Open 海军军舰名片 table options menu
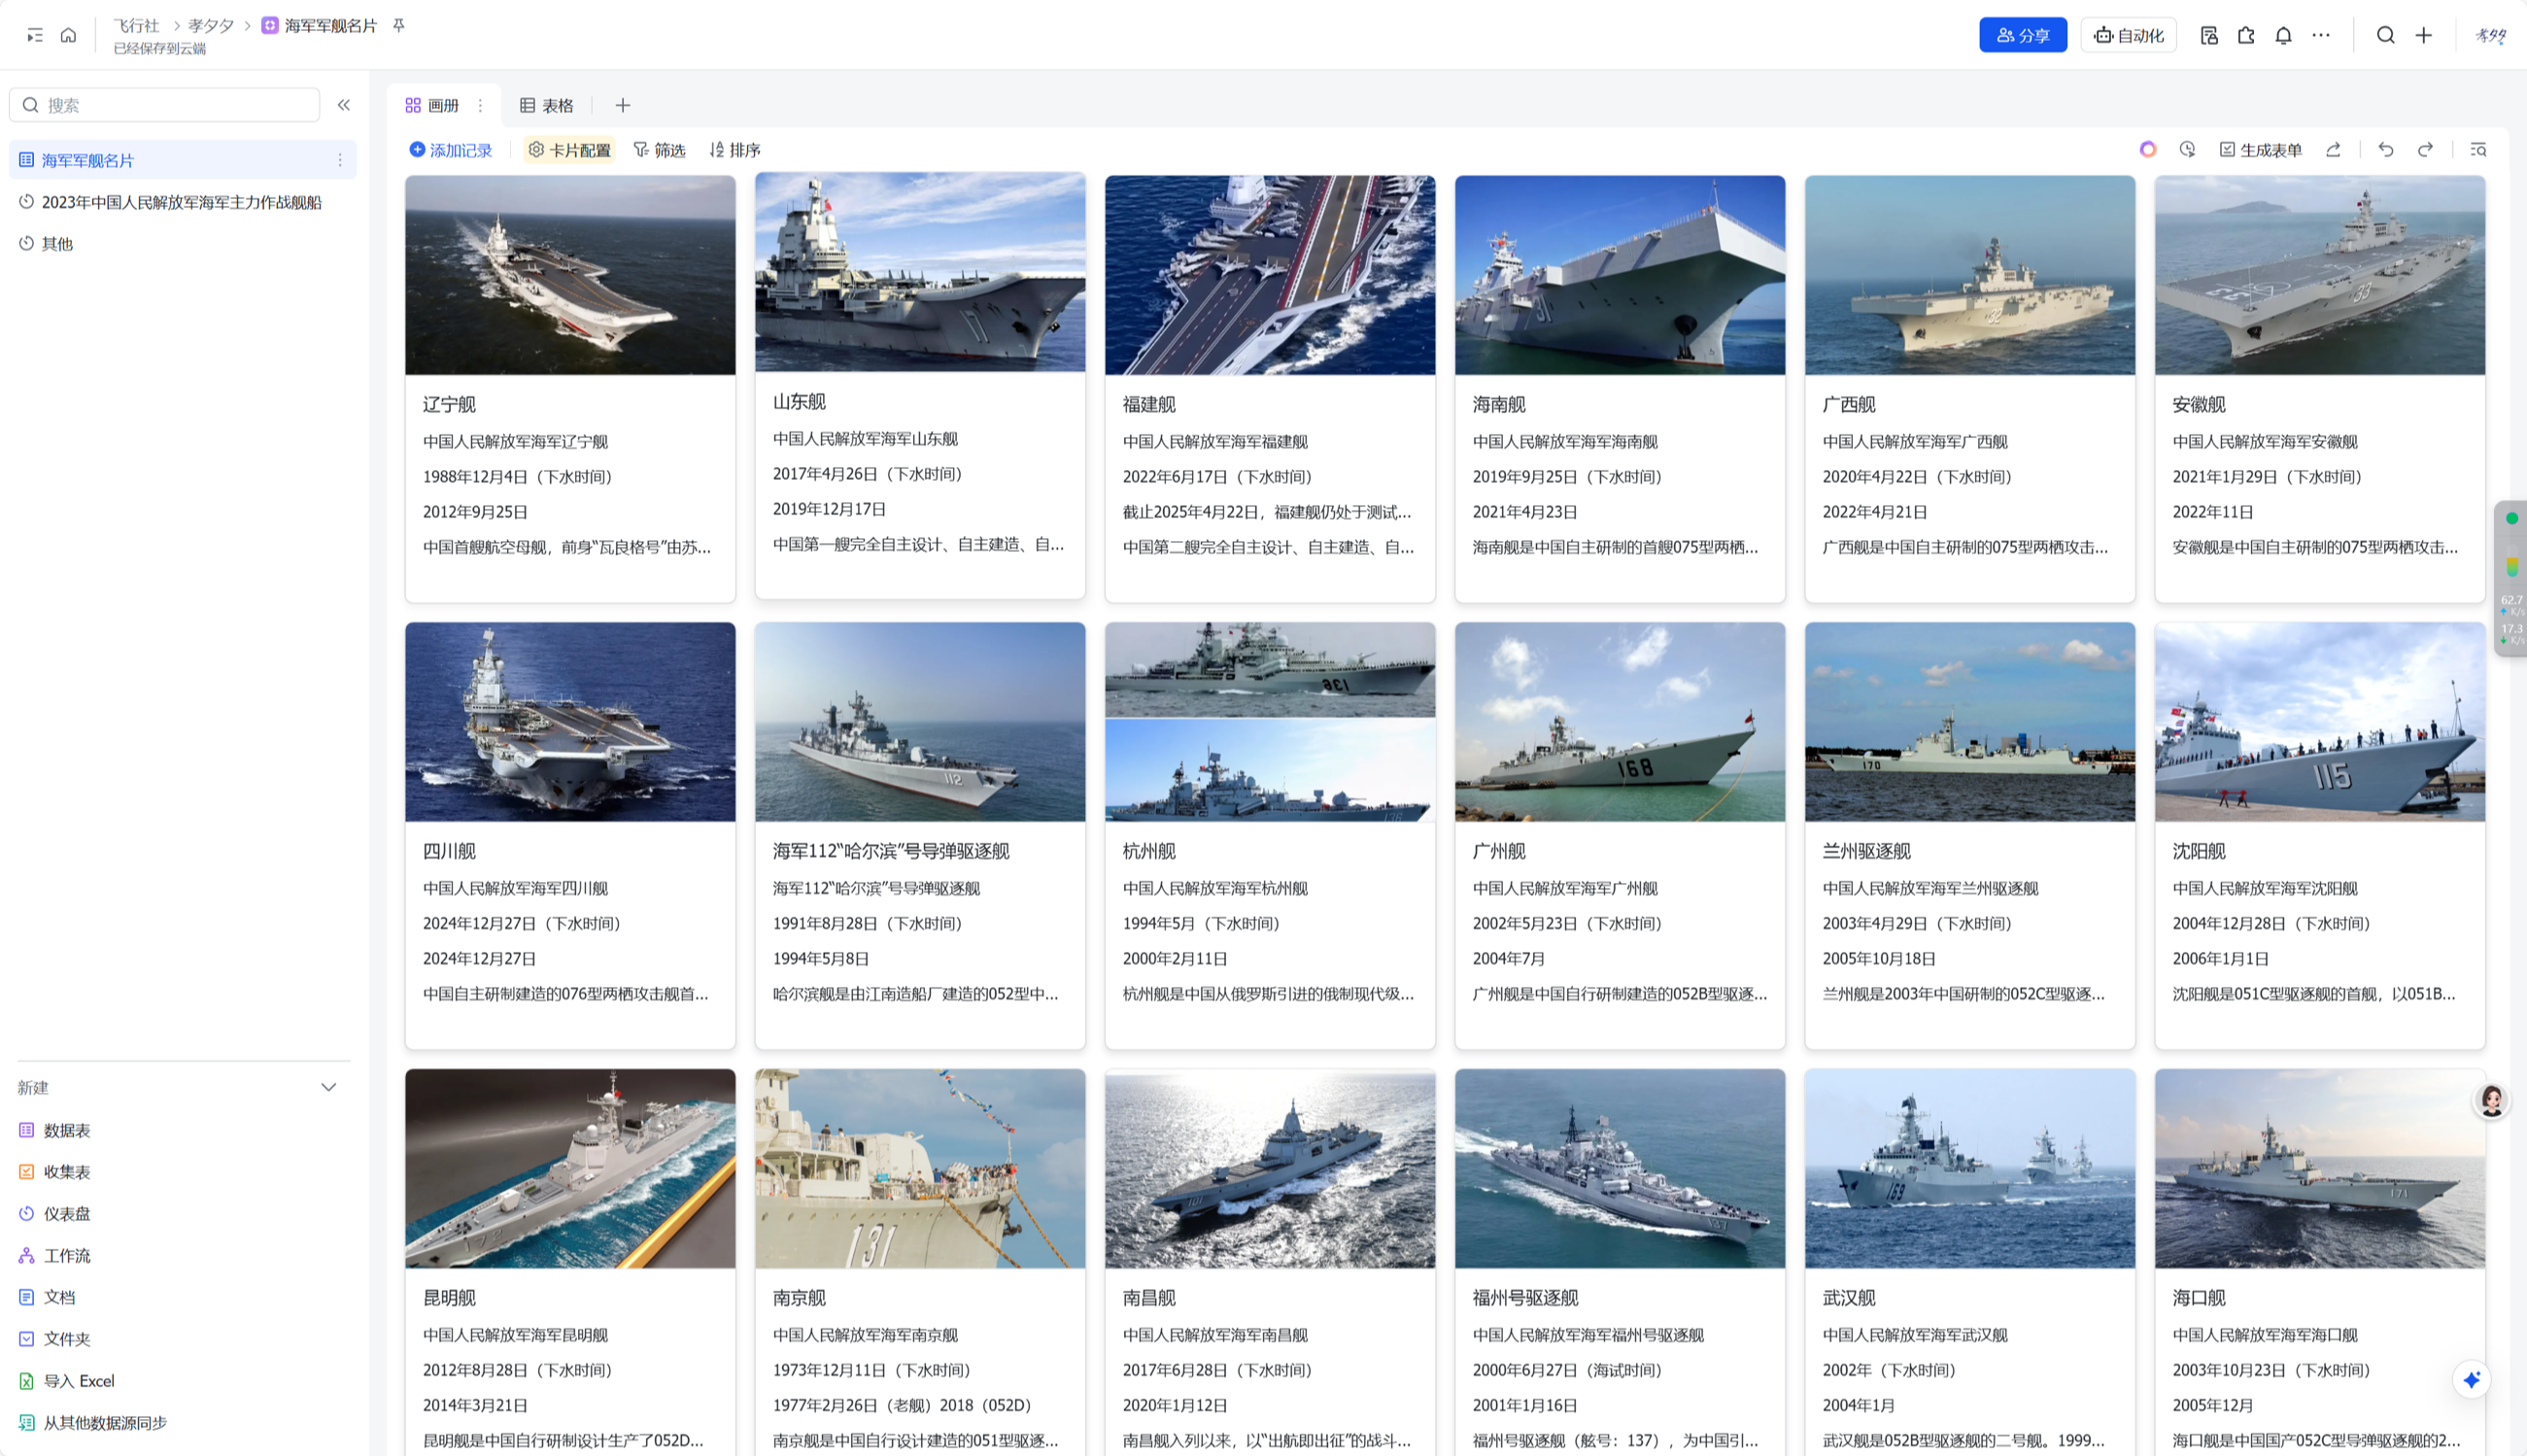 coord(340,160)
